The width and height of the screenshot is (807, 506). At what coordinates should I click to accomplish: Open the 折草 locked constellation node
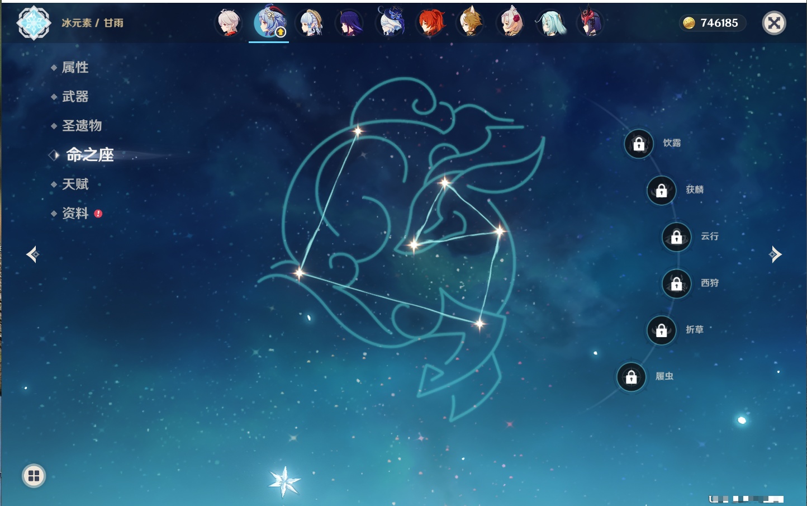(x=662, y=330)
